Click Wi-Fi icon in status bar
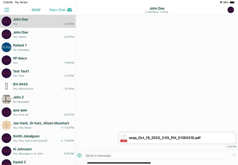The width and height of the screenshot is (238, 165). coord(221,2)
